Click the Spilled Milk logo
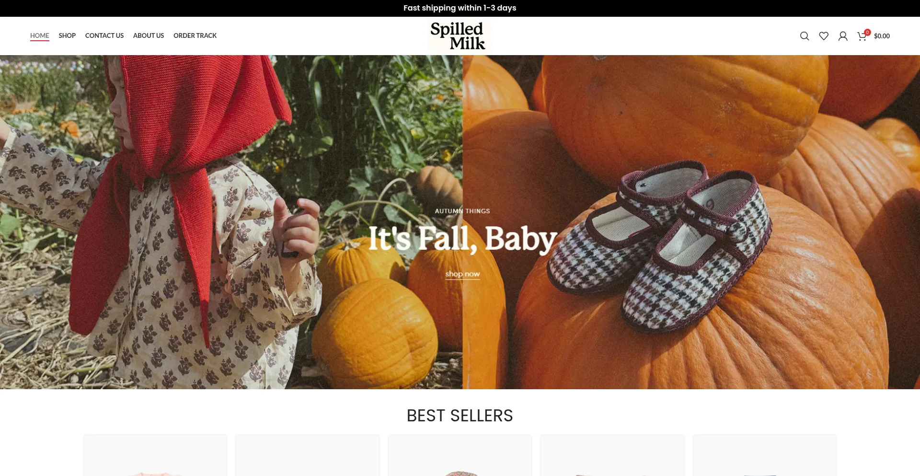Screen dimensions: 920x476 click(460, 36)
